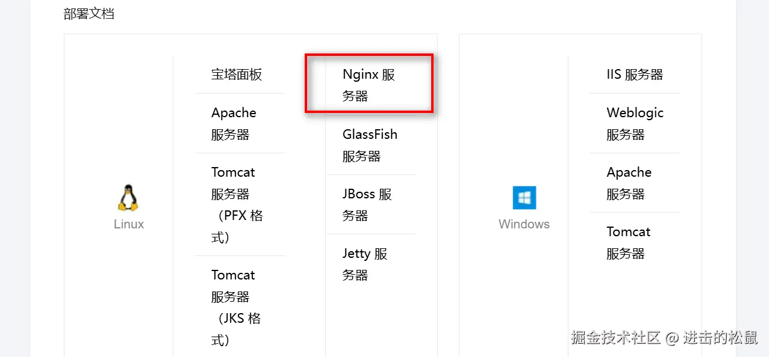Open Linux Apache 服务器 deployment doc
Viewport: 769px width, 357px height.
pyautogui.click(x=234, y=123)
